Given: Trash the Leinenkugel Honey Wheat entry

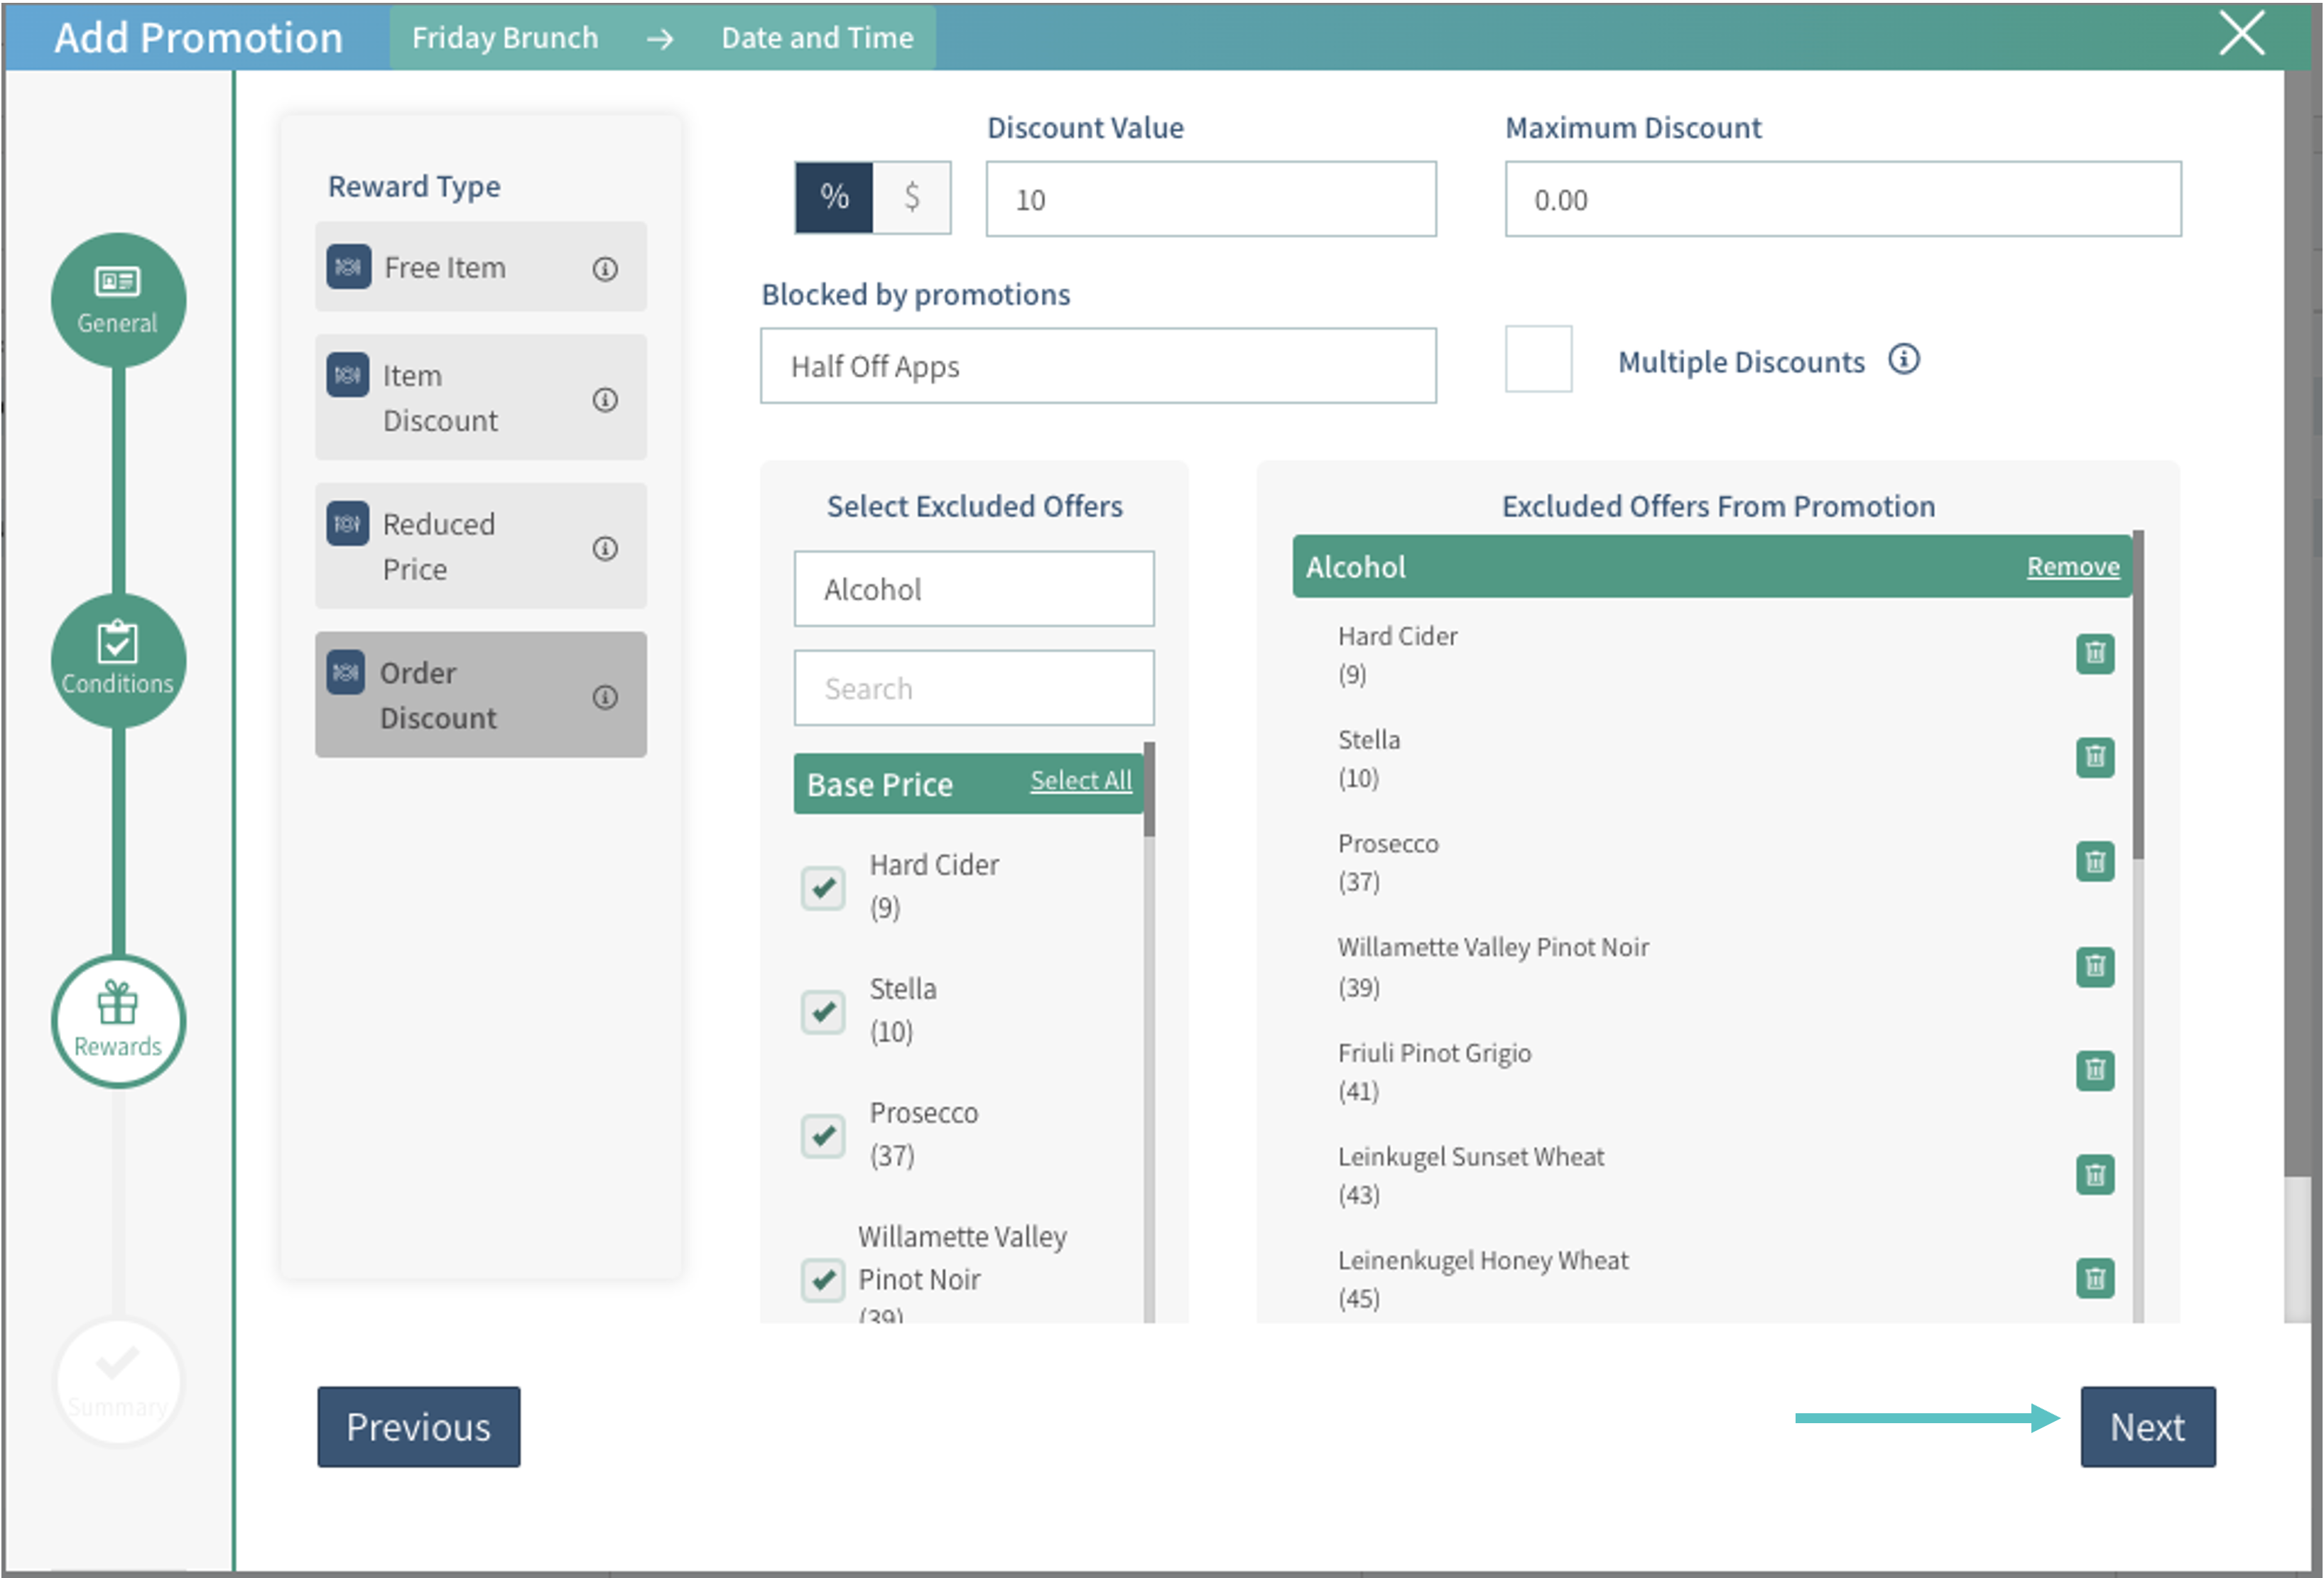Looking at the screenshot, I should pos(2094,1278).
